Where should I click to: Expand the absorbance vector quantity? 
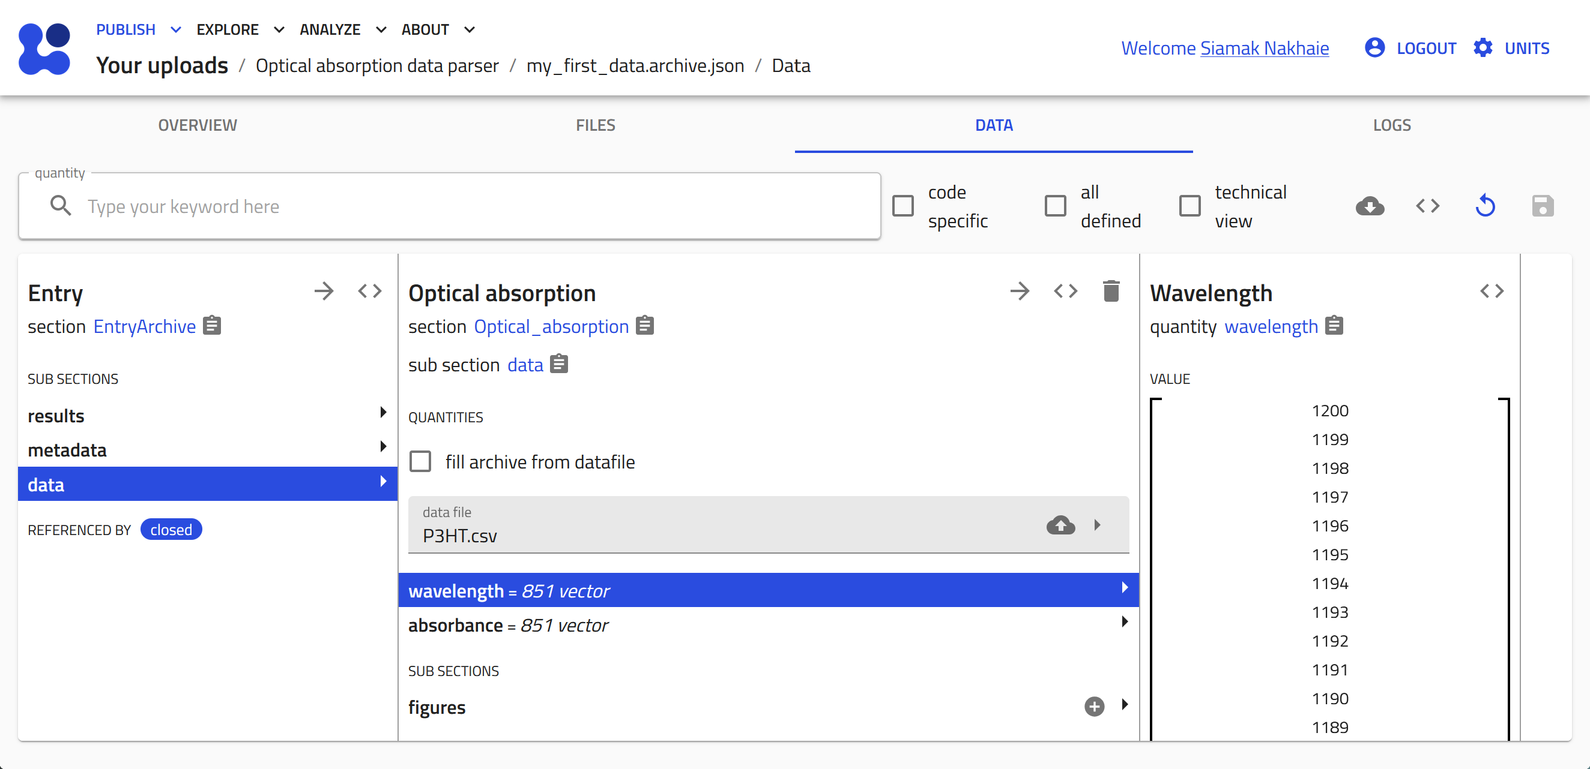coord(768,624)
